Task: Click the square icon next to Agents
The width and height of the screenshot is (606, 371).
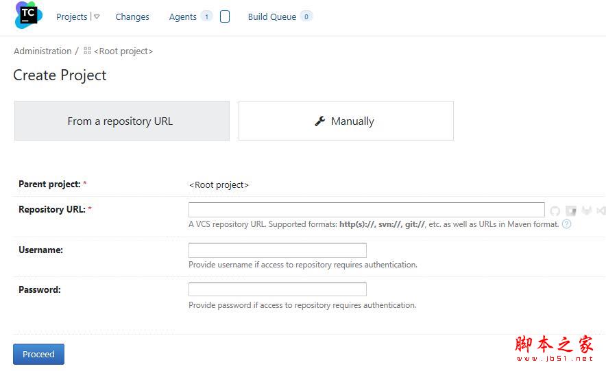Action: pos(225,16)
